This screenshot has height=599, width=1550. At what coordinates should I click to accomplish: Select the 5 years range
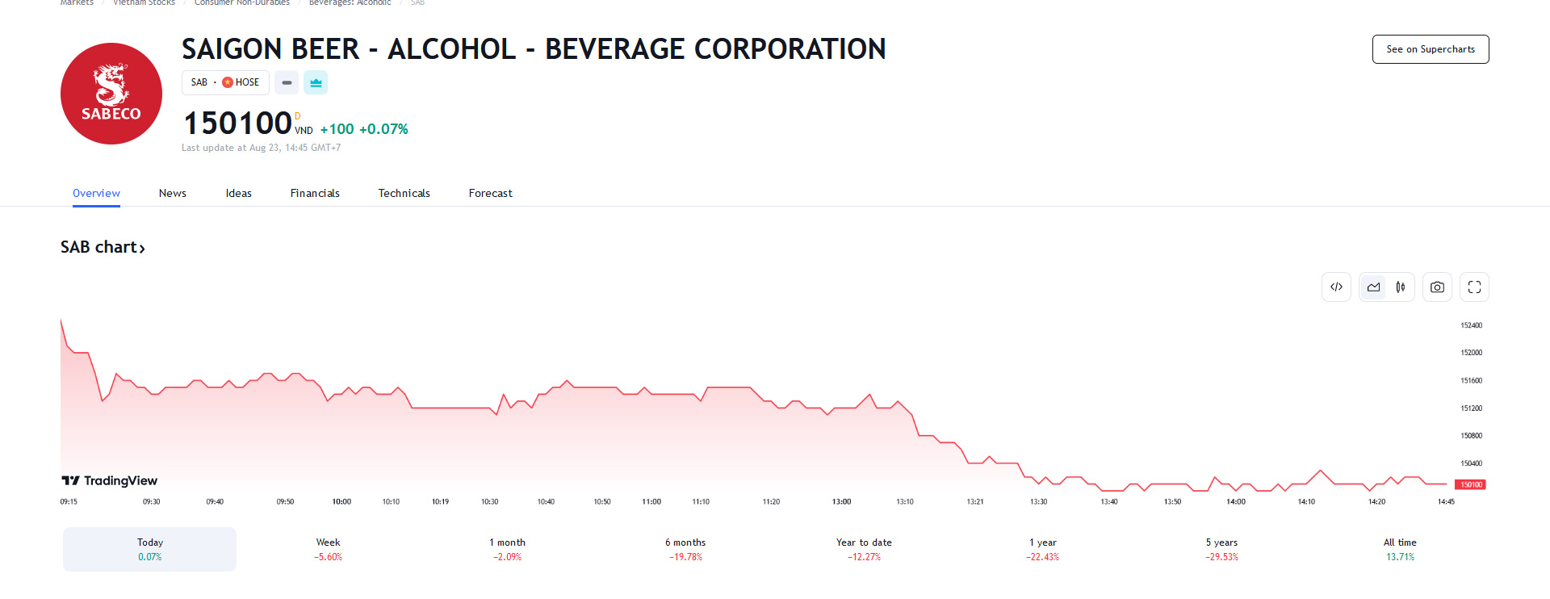(x=1221, y=549)
